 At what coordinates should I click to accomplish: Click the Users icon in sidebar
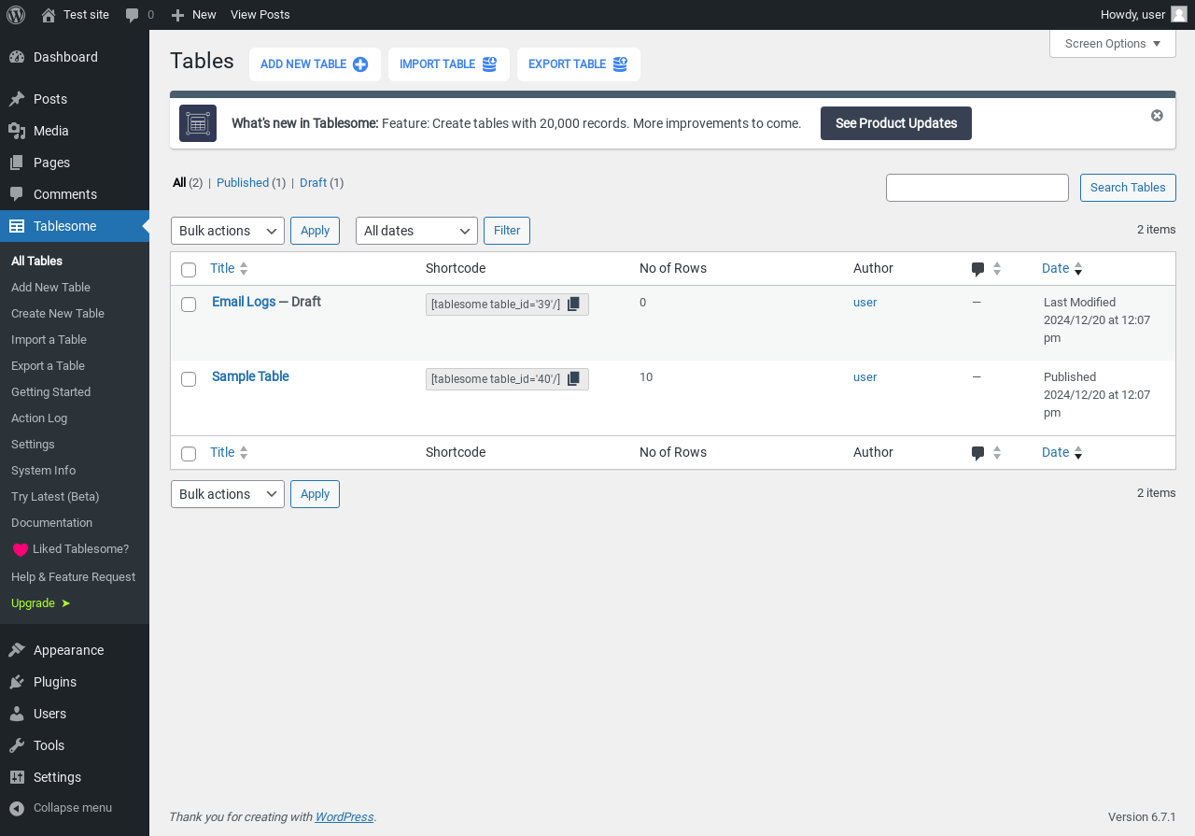pyautogui.click(x=17, y=714)
